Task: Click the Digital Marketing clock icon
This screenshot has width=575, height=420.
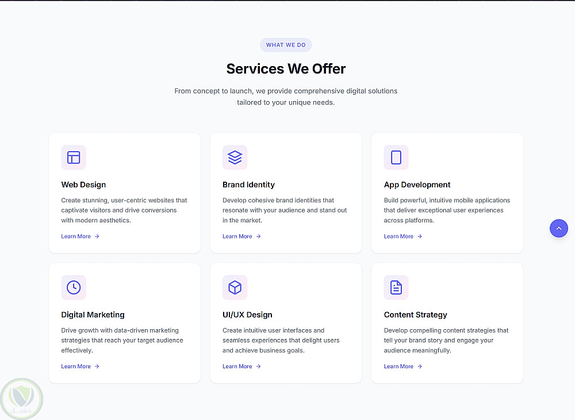Action: [74, 287]
